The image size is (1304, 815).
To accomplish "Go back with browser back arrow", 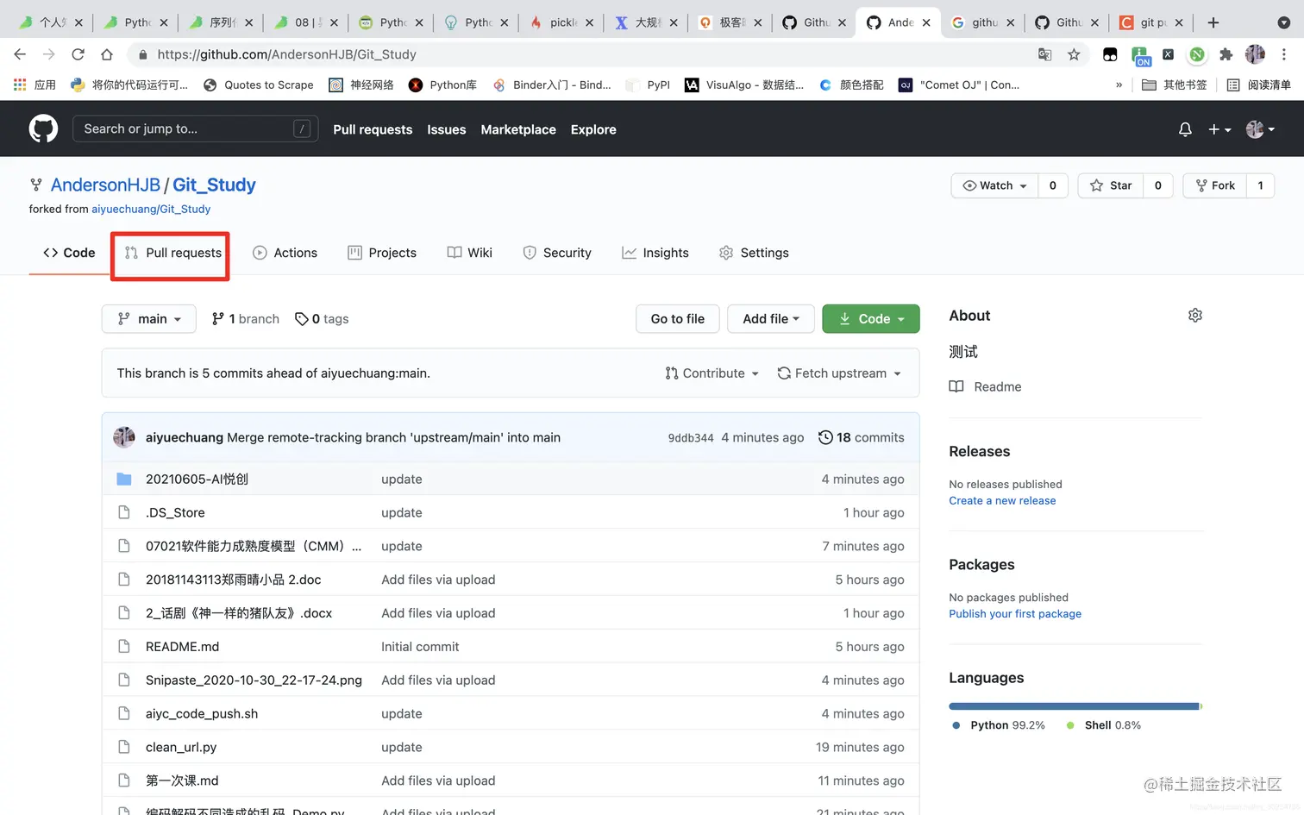I will [20, 54].
